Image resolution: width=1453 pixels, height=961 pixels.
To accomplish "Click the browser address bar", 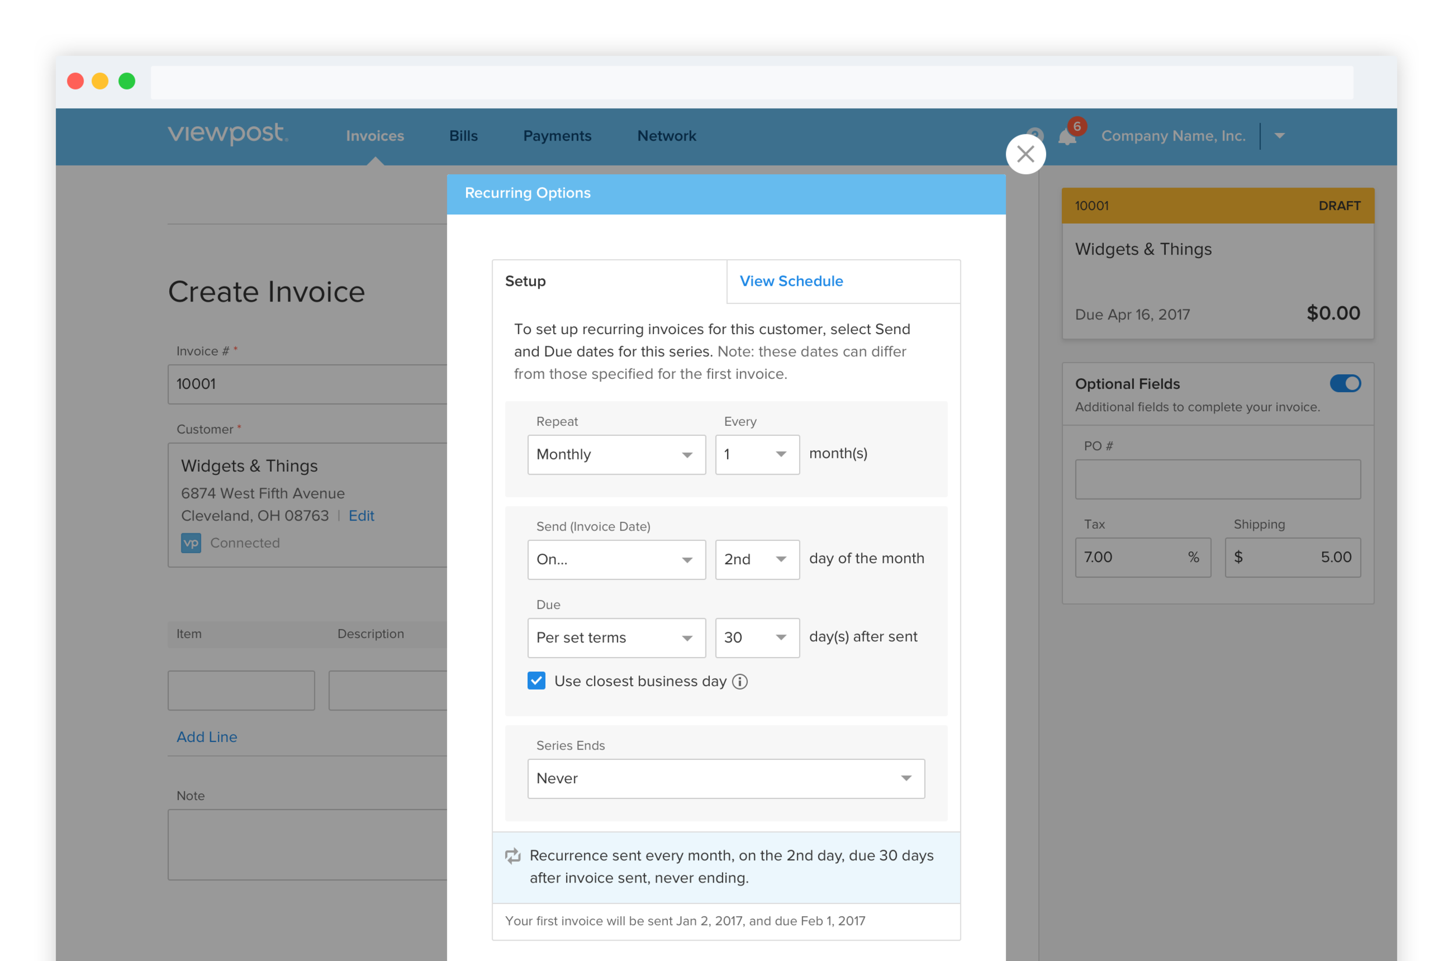I will tap(751, 82).
